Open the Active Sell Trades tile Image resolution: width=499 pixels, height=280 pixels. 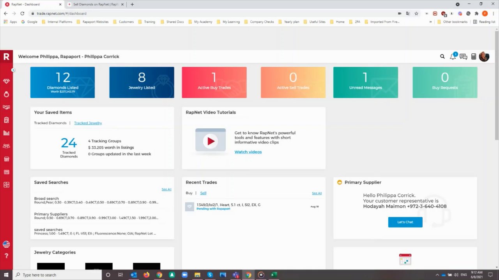pos(293,82)
